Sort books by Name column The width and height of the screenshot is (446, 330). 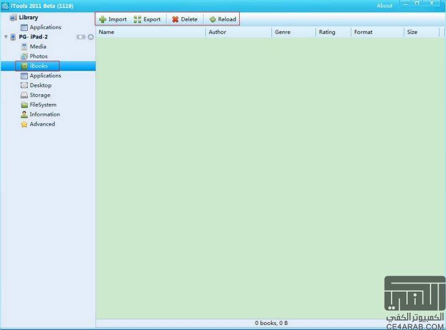pyautogui.click(x=151, y=32)
